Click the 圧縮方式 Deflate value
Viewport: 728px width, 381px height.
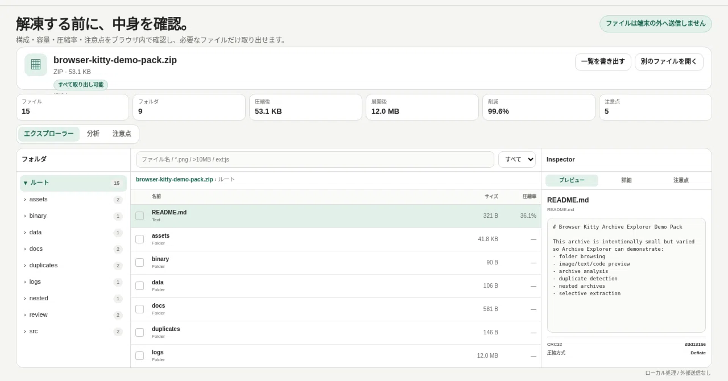click(x=698, y=353)
